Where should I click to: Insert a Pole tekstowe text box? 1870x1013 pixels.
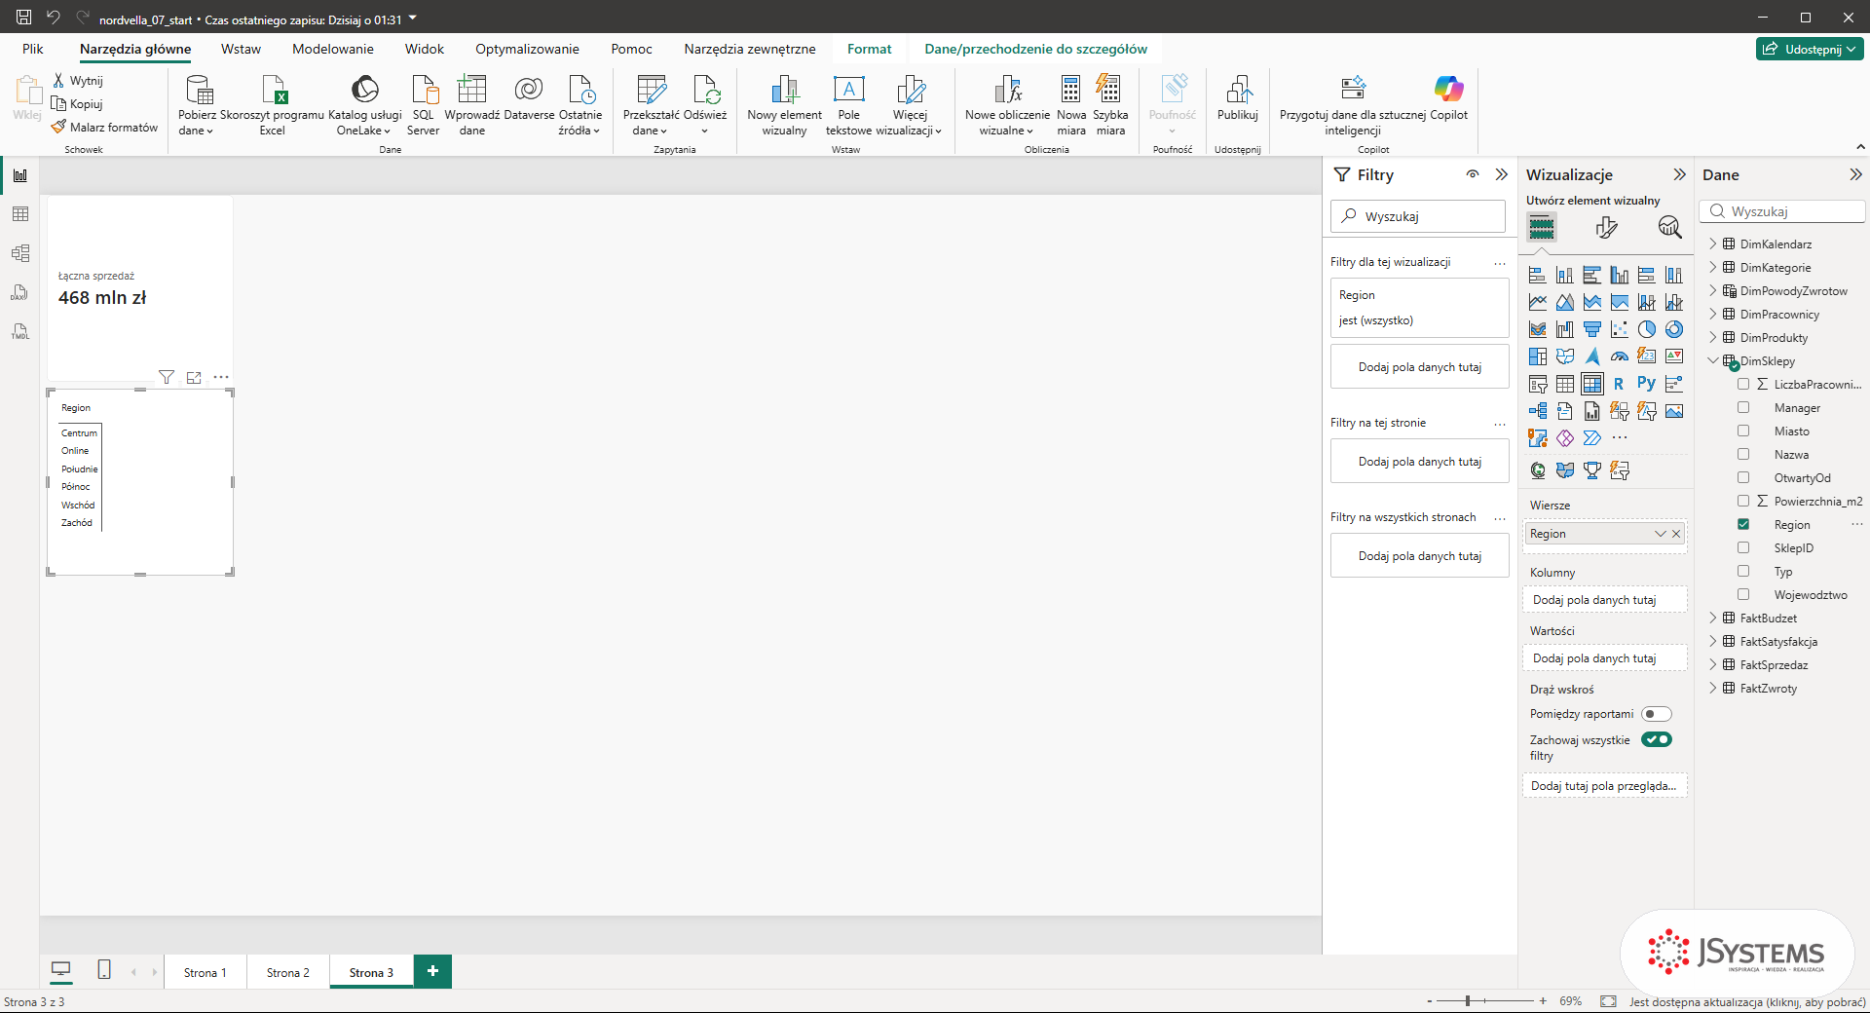click(848, 105)
